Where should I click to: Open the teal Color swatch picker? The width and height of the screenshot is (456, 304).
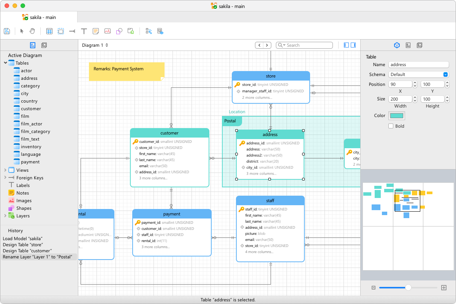[397, 116]
